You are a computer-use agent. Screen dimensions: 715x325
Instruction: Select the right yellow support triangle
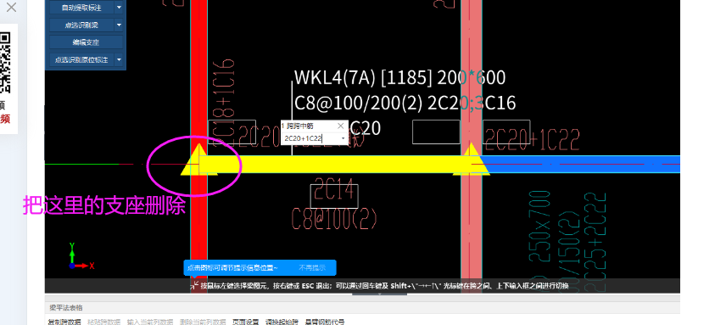(x=471, y=160)
